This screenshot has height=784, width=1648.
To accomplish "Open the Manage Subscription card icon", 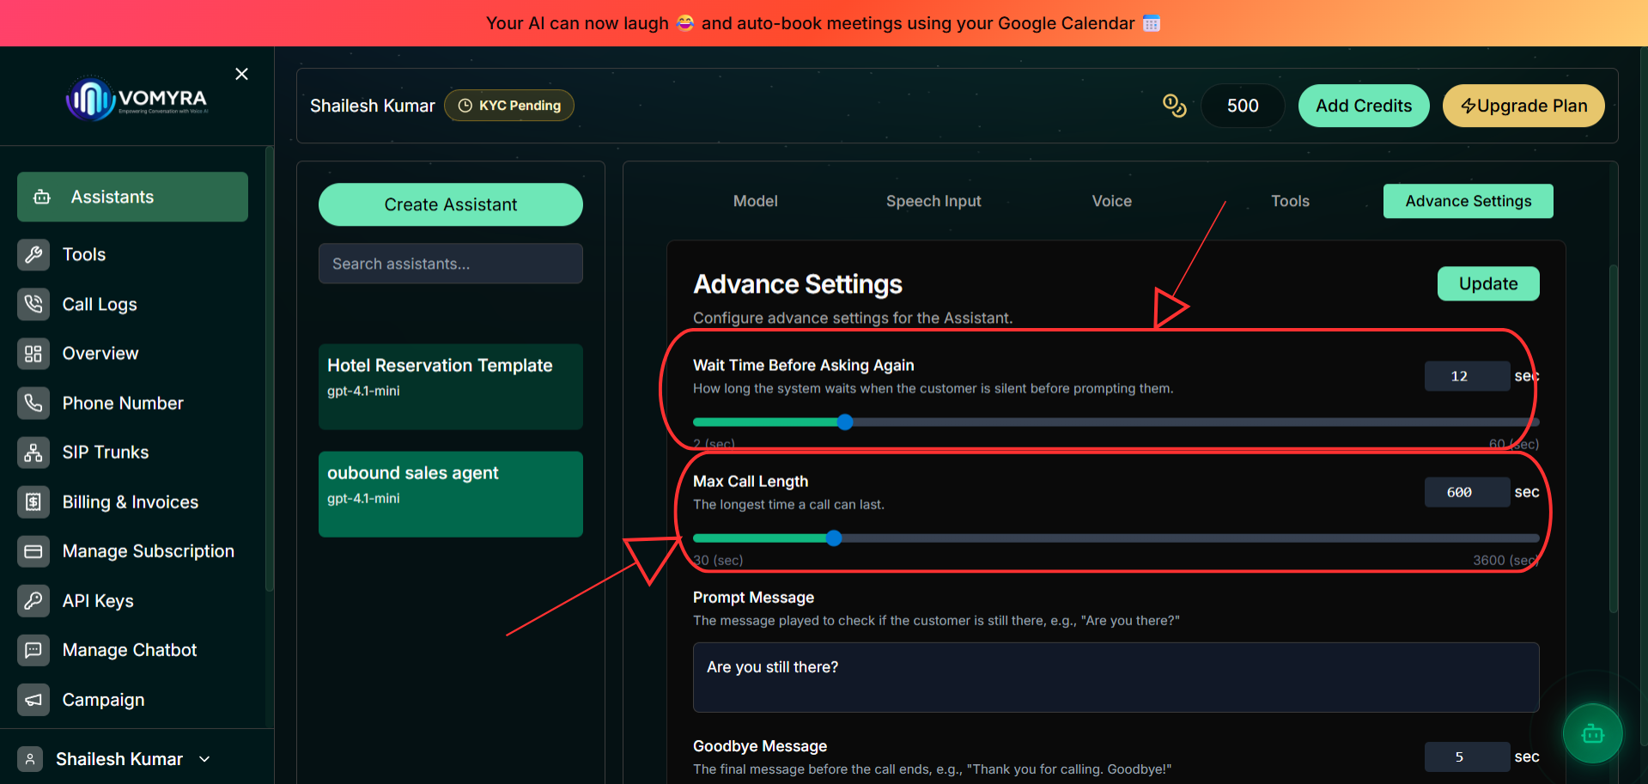I will coord(33,550).
